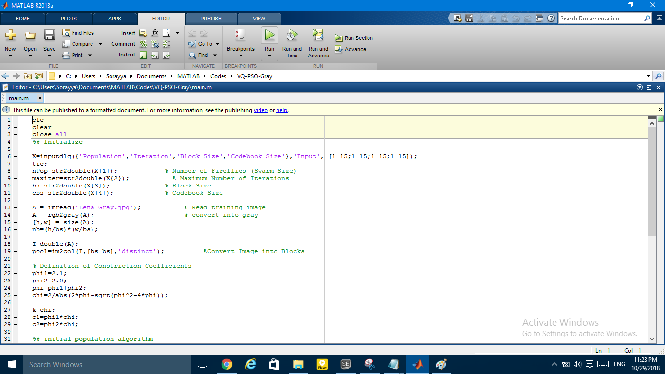Click the Save floppy disk icon

pyautogui.click(x=49, y=35)
